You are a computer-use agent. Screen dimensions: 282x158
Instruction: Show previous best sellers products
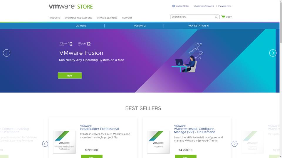[x=45, y=144]
